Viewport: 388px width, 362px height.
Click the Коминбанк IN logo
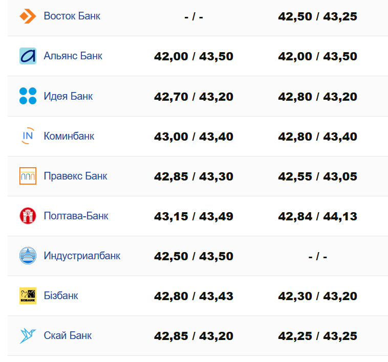28,135
